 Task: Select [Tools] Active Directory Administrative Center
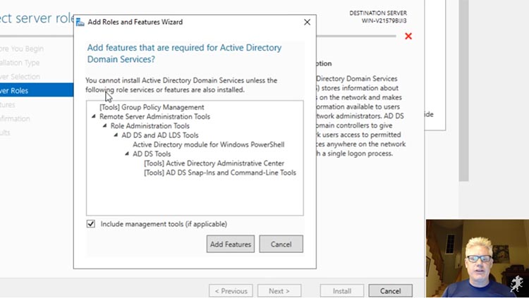[x=214, y=163]
